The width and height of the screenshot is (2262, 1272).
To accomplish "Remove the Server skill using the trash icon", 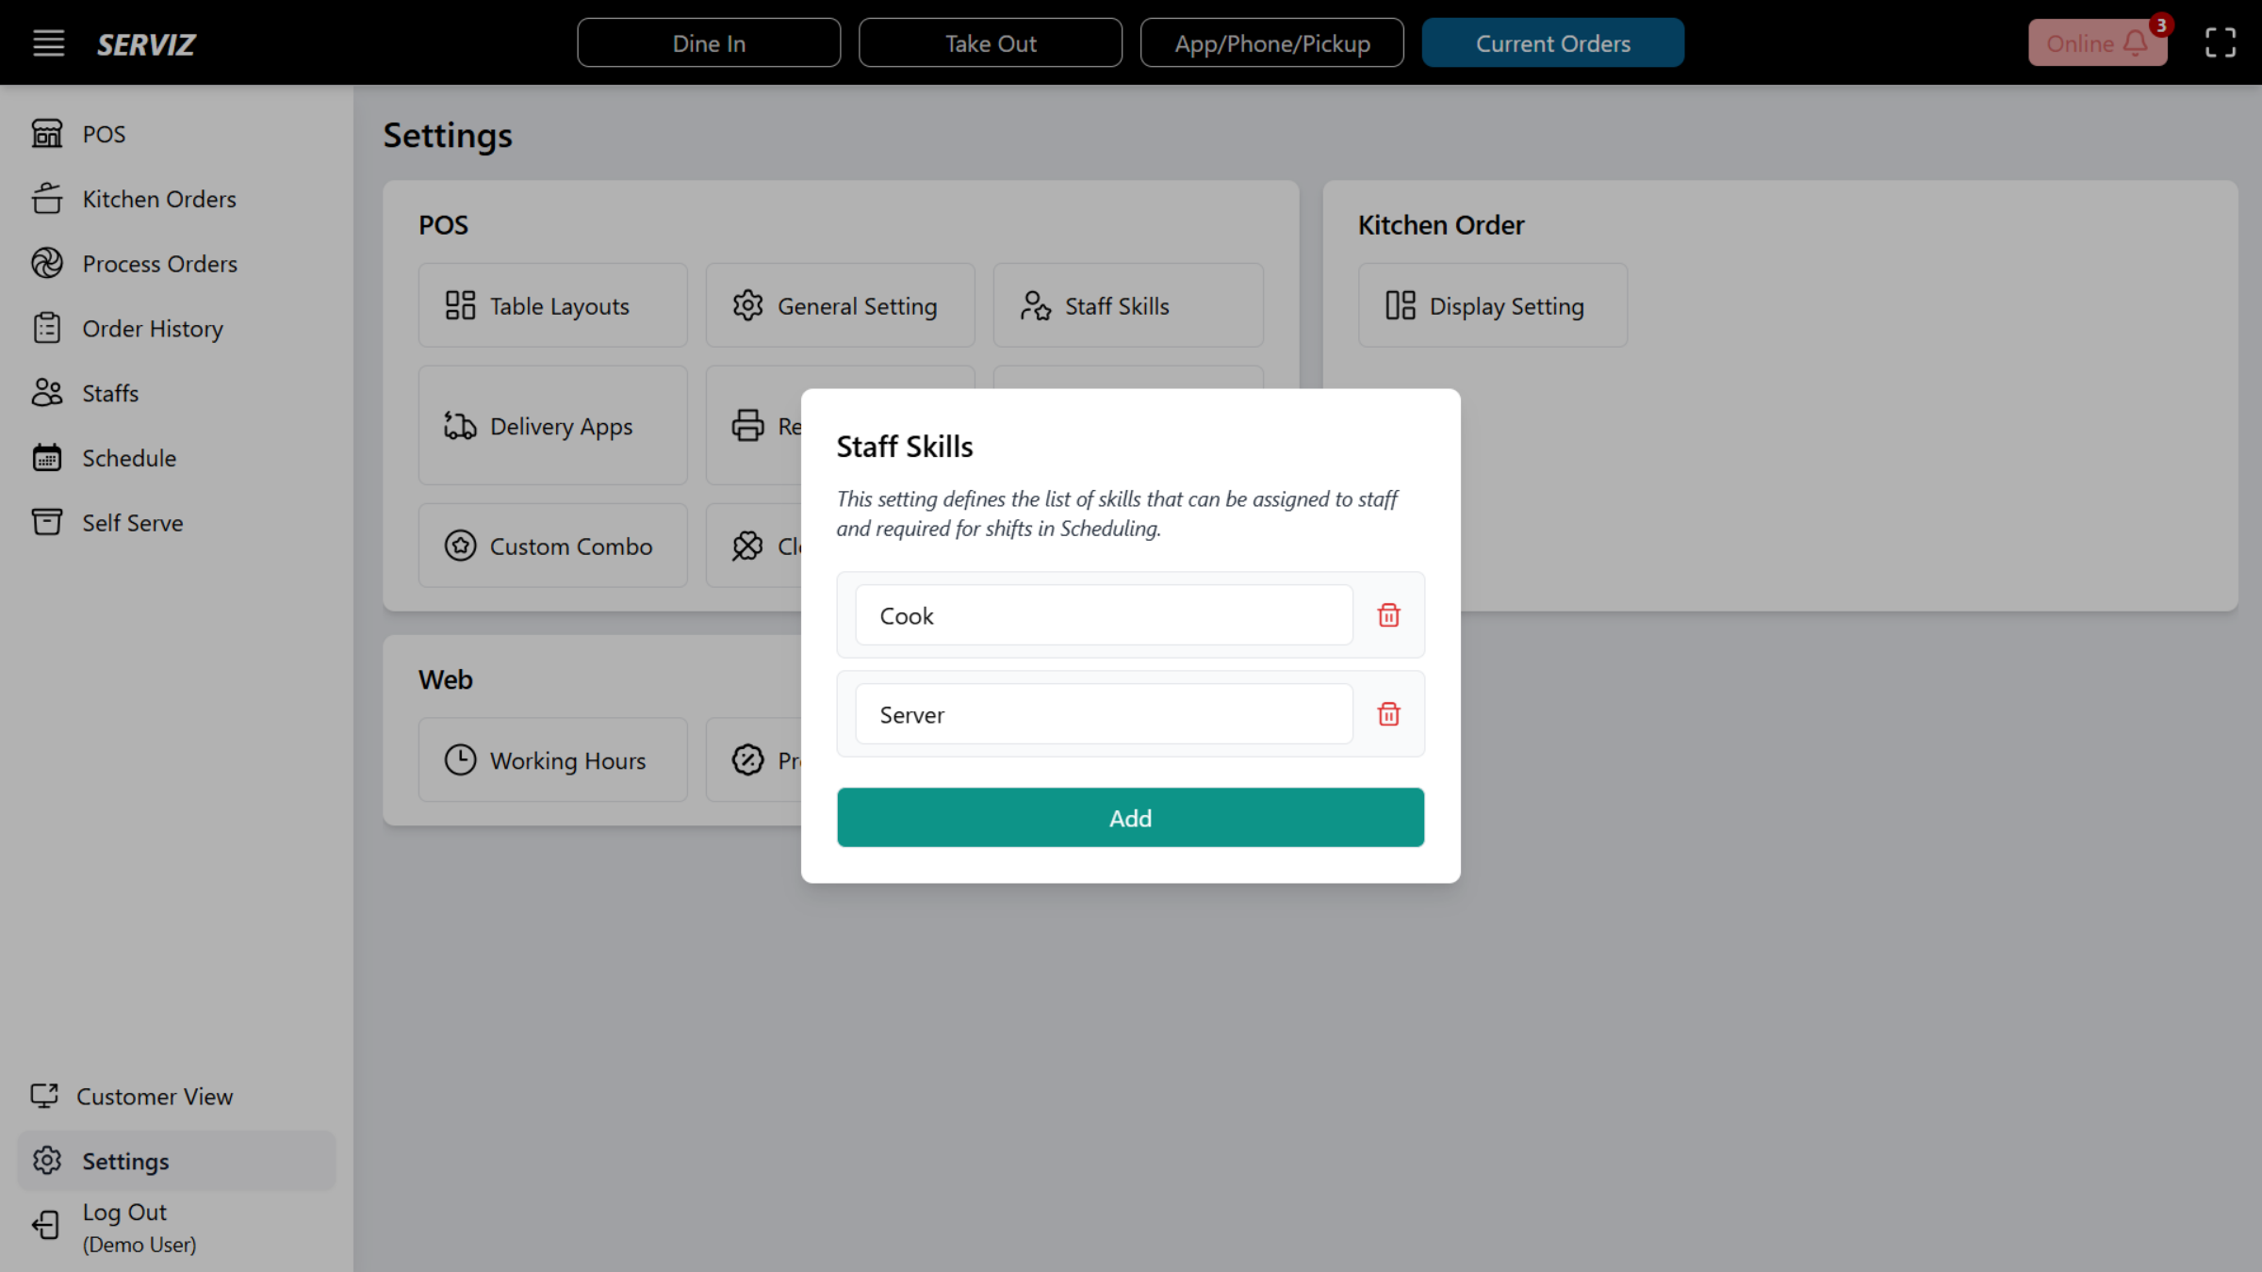I will pyautogui.click(x=1387, y=713).
